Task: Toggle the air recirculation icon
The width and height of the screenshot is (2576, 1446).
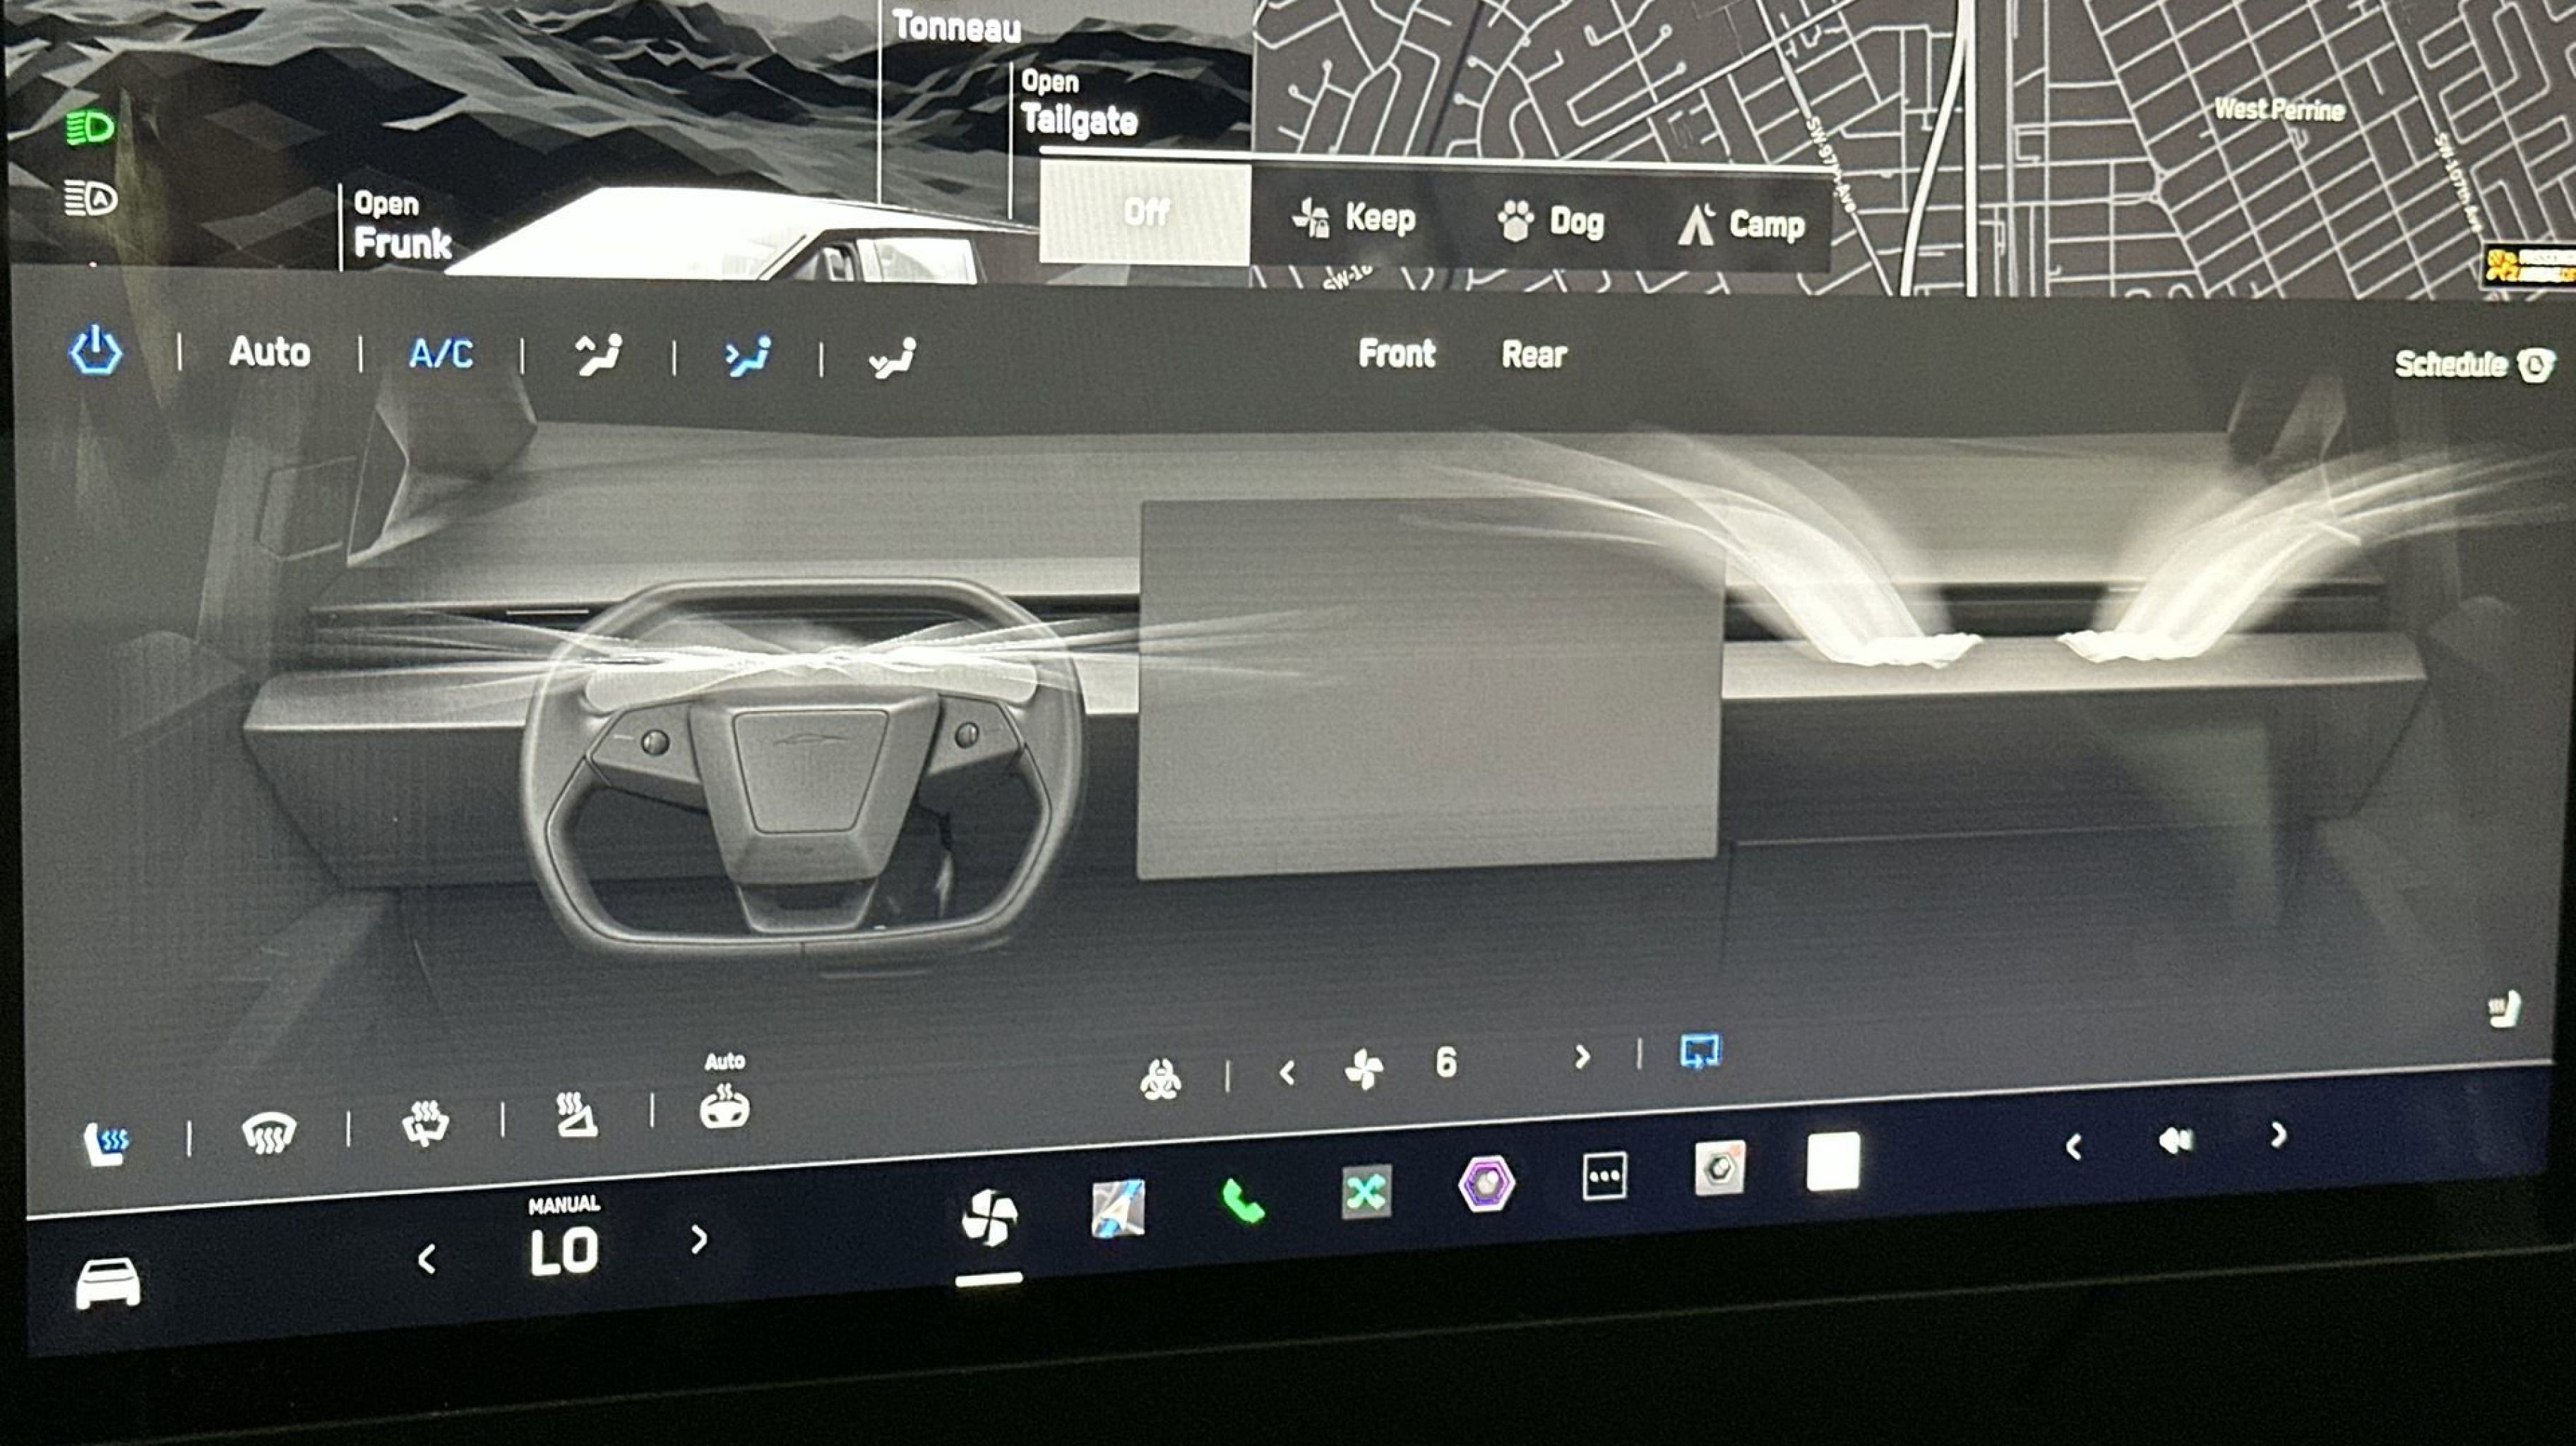Action: [x=1700, y=1052]
